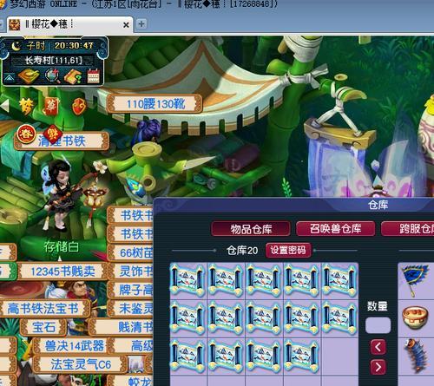Select second treasure map scroll, warehouse top row
The height and width of the screenshot is (386, 434).
coord(226,281)
